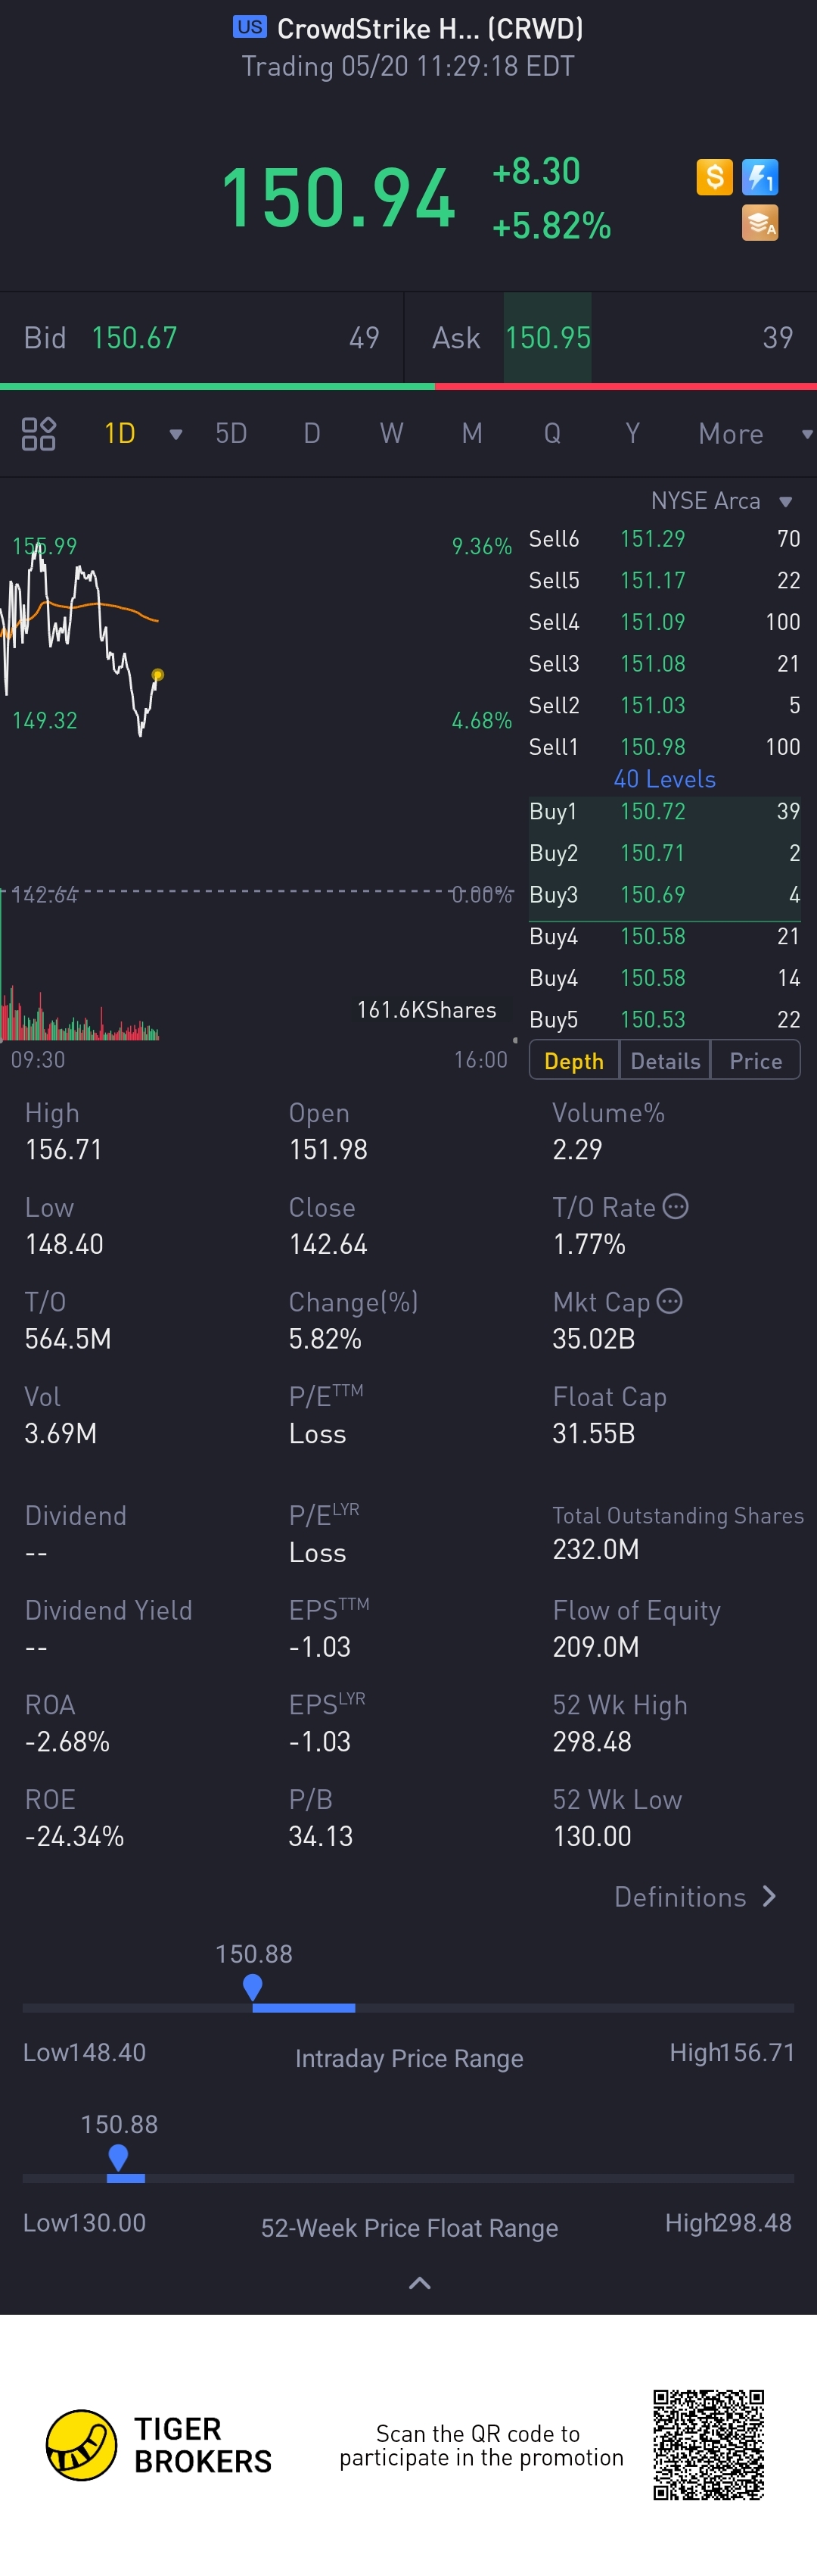Tap the ROE value -24.34%
The width and height of the screenshot is (817, 2576).
75,1837
